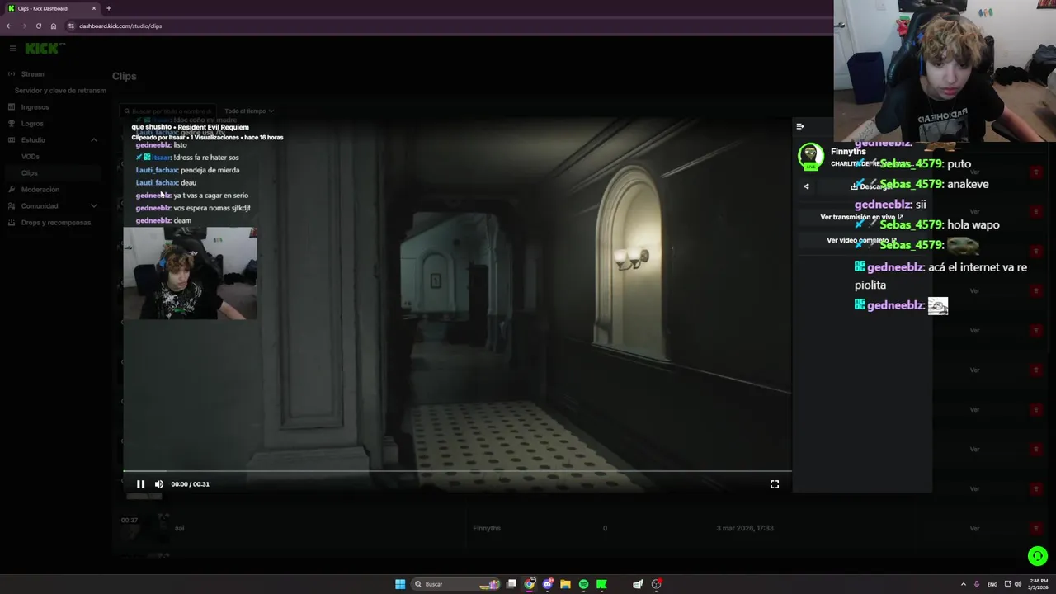Click the Kick logo
The height and width of the screenshot is (594, 1056).
pos(43,49)
